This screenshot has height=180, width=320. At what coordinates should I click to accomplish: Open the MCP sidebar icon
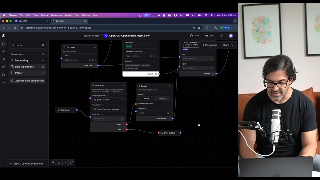coord(3,59)
